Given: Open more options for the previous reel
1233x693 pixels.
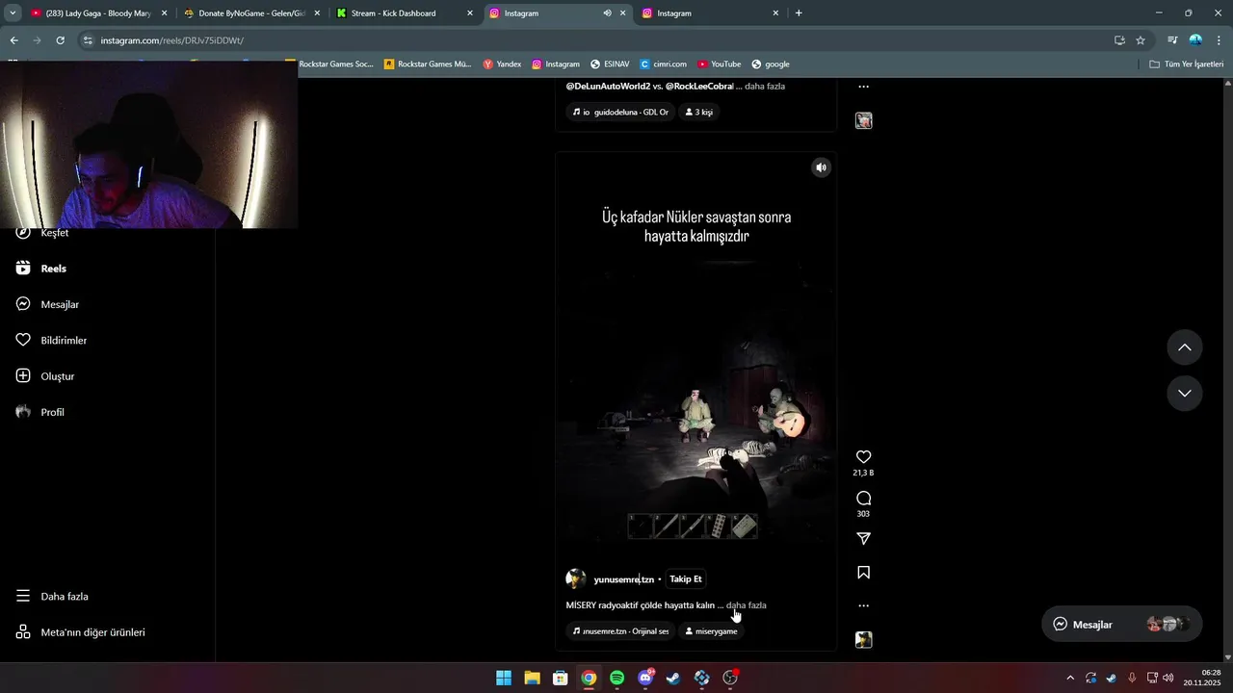Looking at the screenshot, I should pos(863,87).
